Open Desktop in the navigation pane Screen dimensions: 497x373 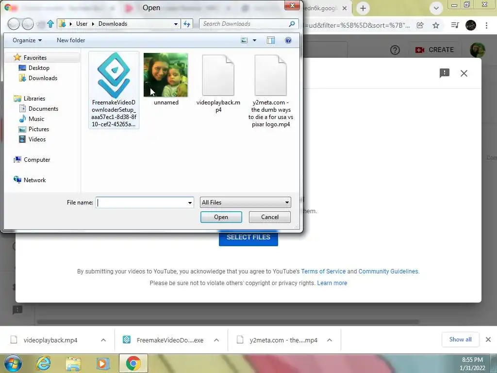pyautogui.click(x=39, y=68)
